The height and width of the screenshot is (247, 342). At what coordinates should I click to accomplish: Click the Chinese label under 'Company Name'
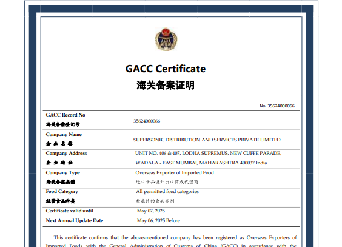click(x=59, y=144)
